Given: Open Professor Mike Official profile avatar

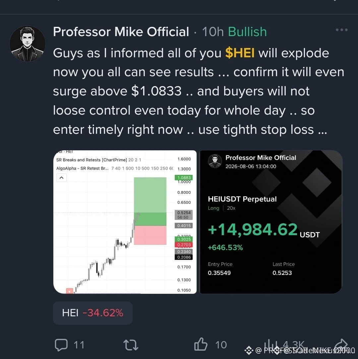Looking at the screenshot, I should [28, 44].
